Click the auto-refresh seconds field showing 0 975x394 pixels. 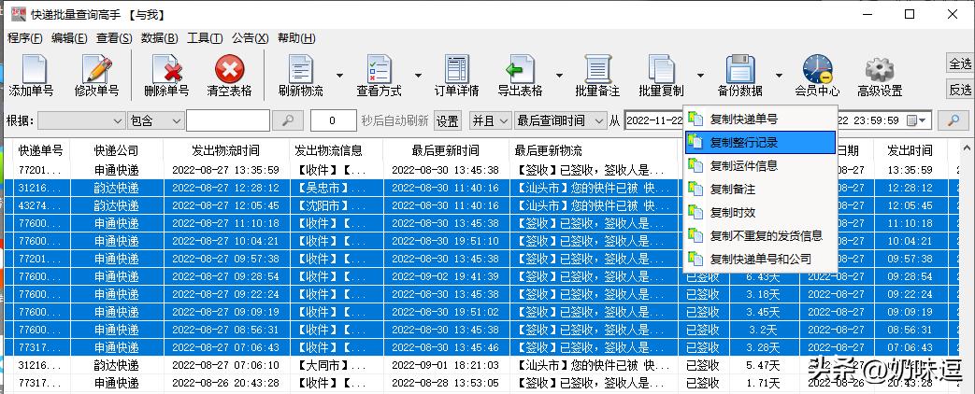(x=333, y=120)
